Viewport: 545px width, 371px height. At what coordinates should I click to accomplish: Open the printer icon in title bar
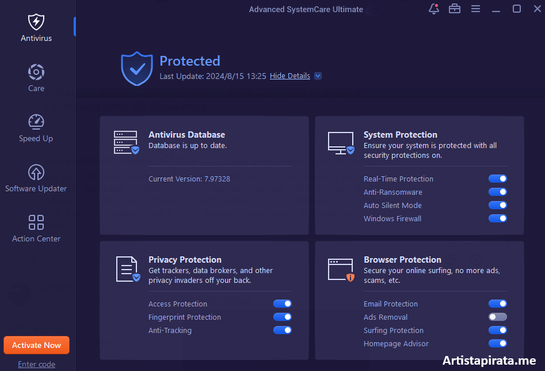454,9
